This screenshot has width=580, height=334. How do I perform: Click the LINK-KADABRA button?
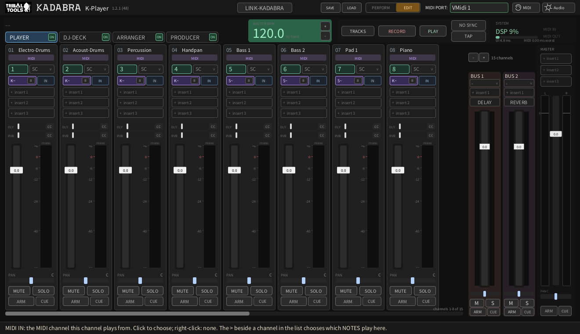point(265,7)
